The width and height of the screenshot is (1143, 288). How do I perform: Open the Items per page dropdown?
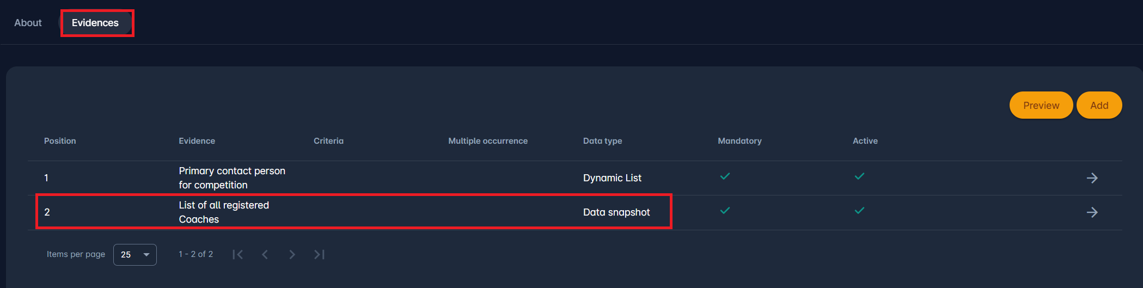(x=135, y=255)
